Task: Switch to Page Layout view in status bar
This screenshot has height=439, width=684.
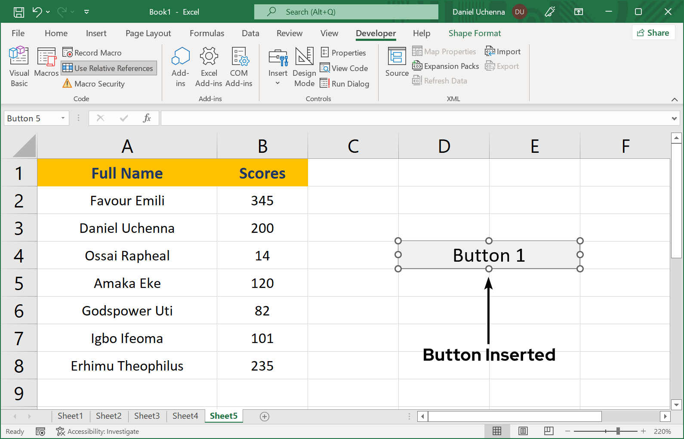Action: (x=523, y=431)
